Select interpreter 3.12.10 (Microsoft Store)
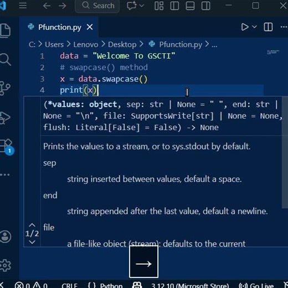Viewport: 288px width, 288px height. 190,286
